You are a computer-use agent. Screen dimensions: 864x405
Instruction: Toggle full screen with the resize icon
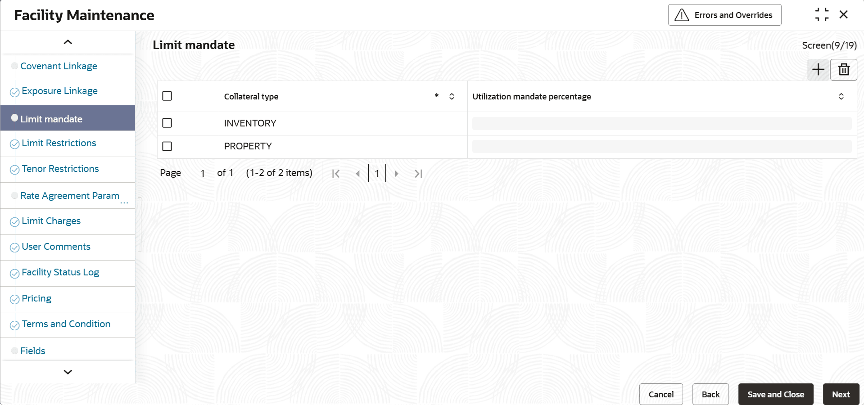822,14
